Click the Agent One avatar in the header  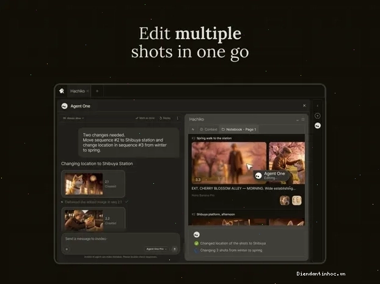click(x=65, y=106)
